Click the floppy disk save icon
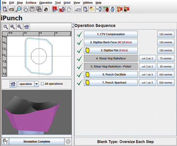177x146 pixels. 32,9
